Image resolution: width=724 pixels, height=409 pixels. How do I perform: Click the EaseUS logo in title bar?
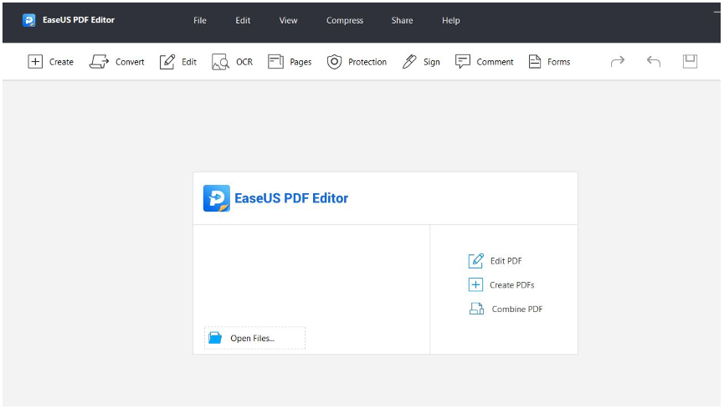pos(29,20)
